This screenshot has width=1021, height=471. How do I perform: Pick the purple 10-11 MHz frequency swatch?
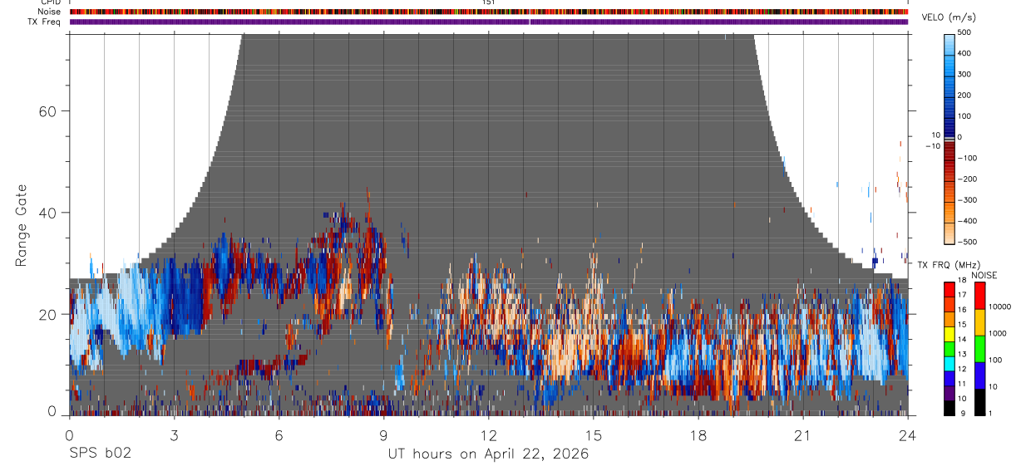(x=949, y=393)
